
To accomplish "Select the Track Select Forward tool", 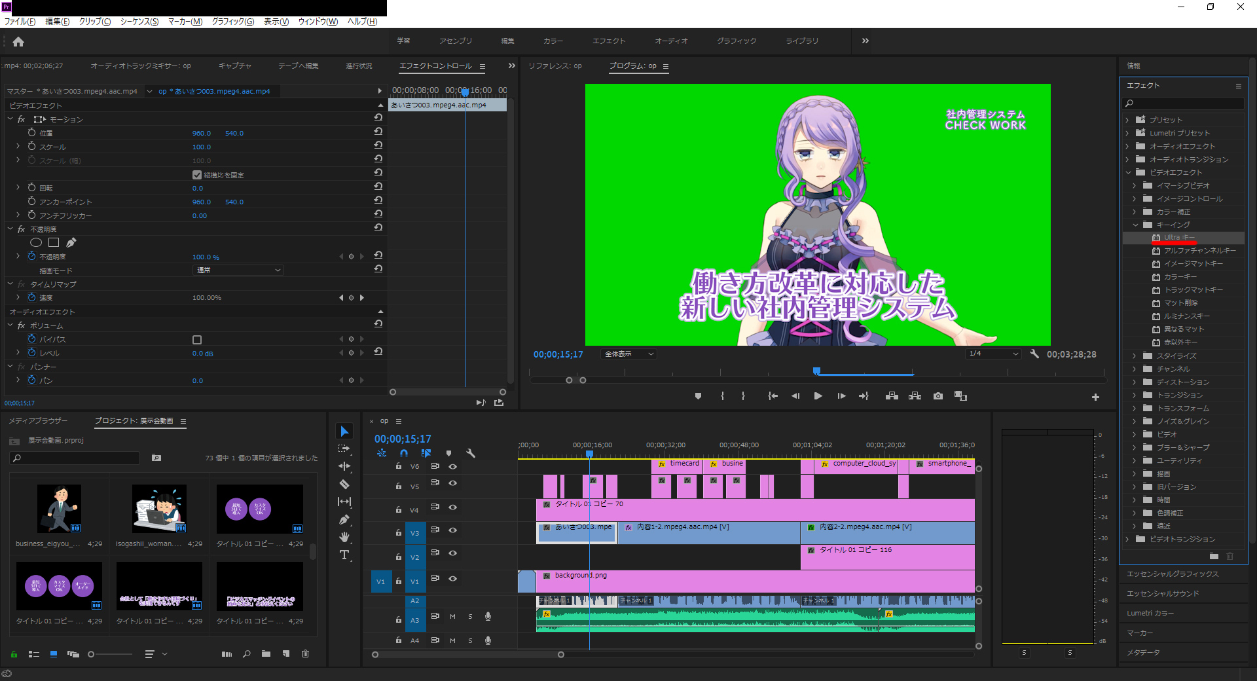I will (x=344, y=449).
